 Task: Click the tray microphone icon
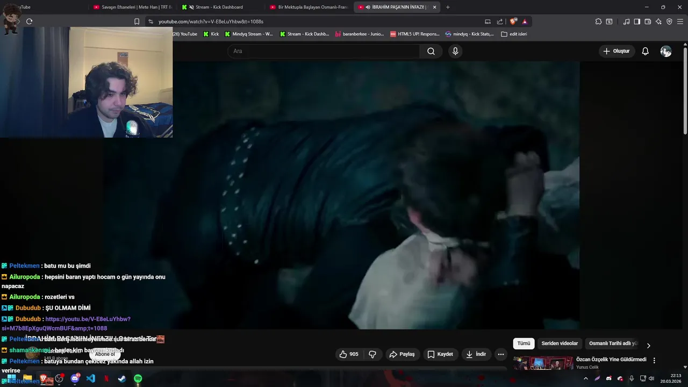coord(632,378)
